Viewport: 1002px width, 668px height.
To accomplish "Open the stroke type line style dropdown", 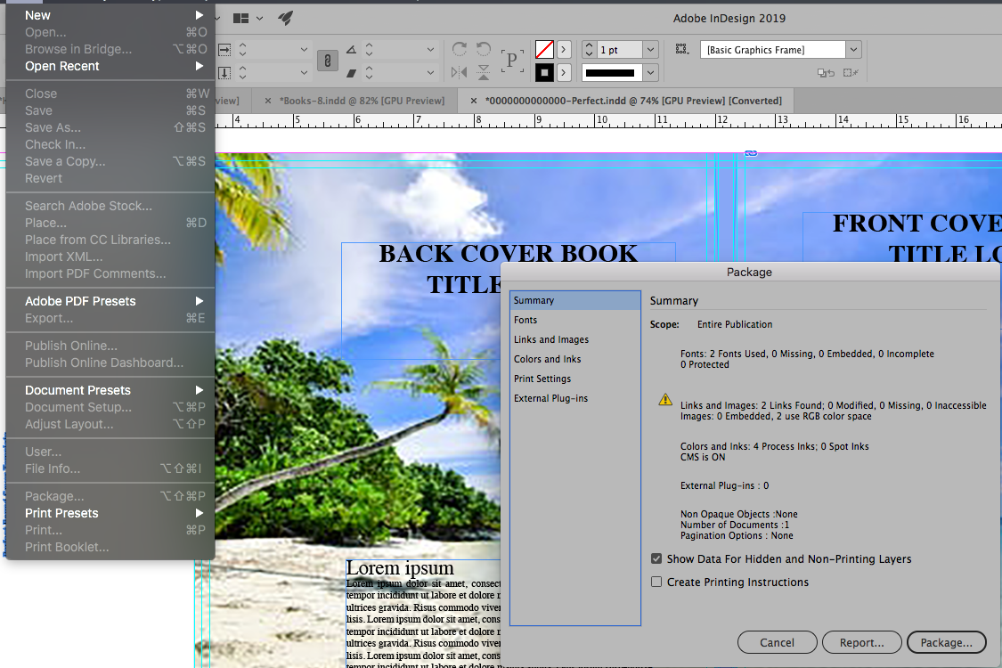I will click(650, 72).
